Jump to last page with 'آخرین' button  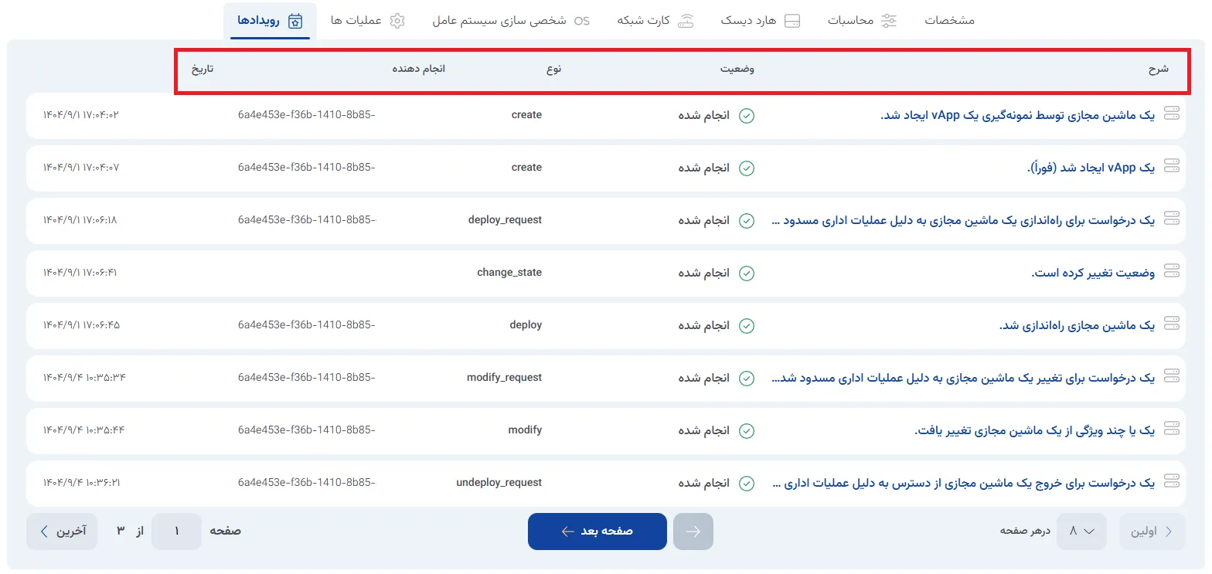click(x=62, y=532)
